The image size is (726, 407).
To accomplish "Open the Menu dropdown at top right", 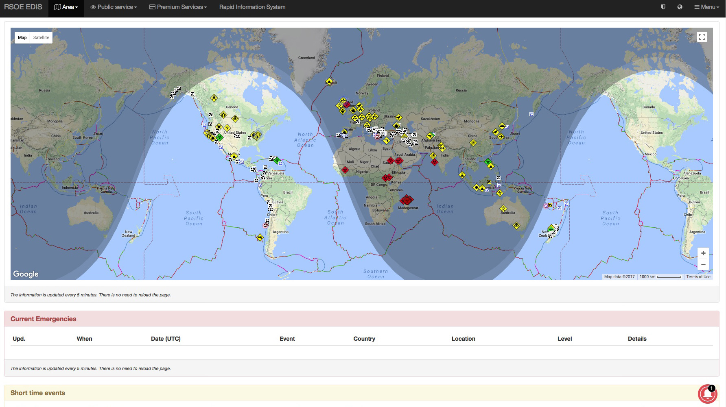I will pos(707,7).
